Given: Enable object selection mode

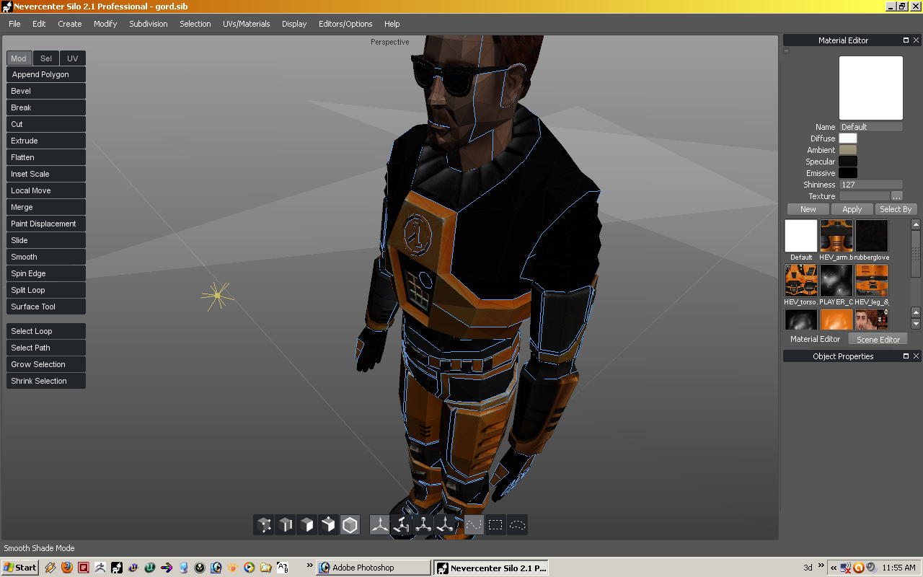Looking at the screenshot, I should [x=328, y=524].
